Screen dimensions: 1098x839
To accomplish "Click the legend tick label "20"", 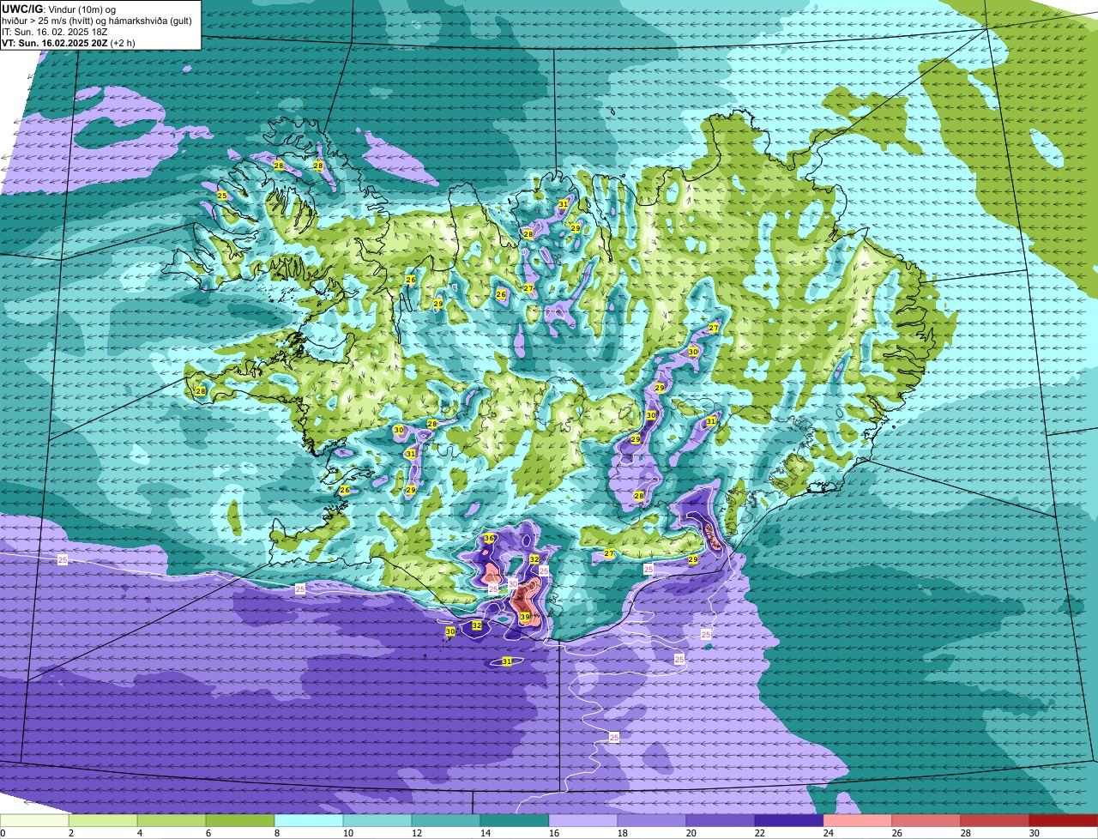I will coord(691,833).
